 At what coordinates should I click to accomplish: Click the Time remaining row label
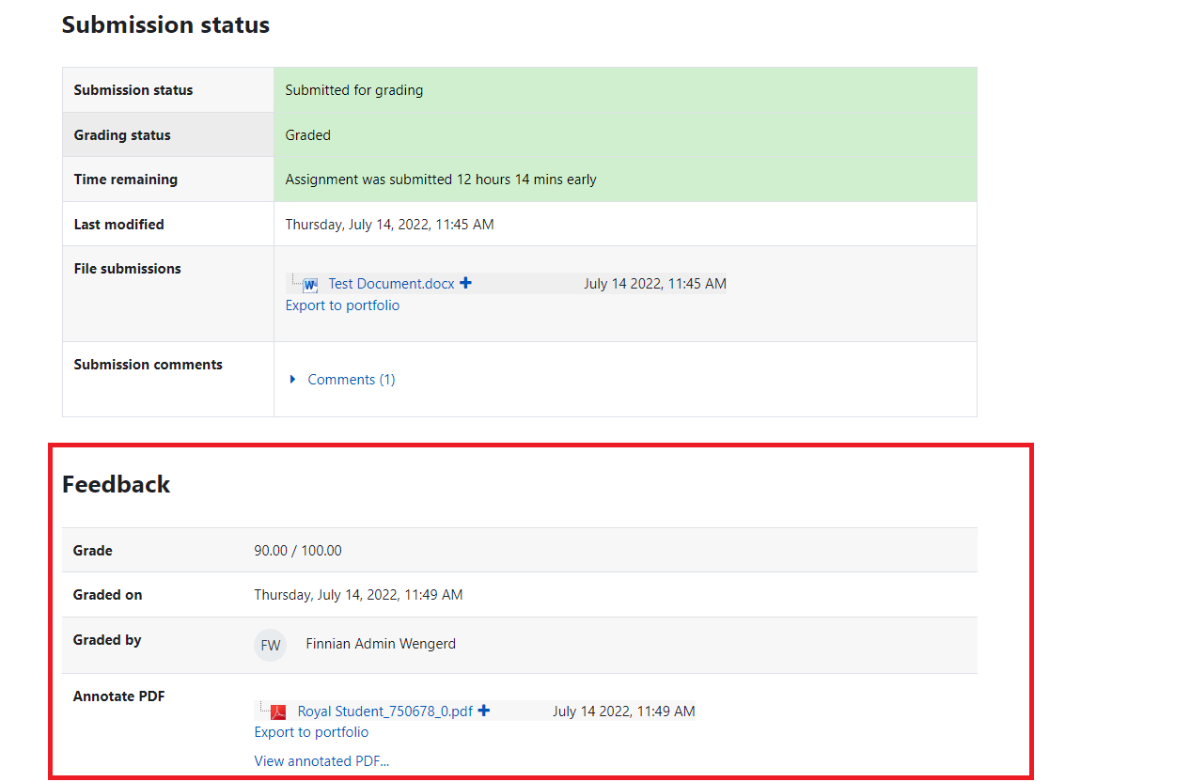[x=126, y=180]
